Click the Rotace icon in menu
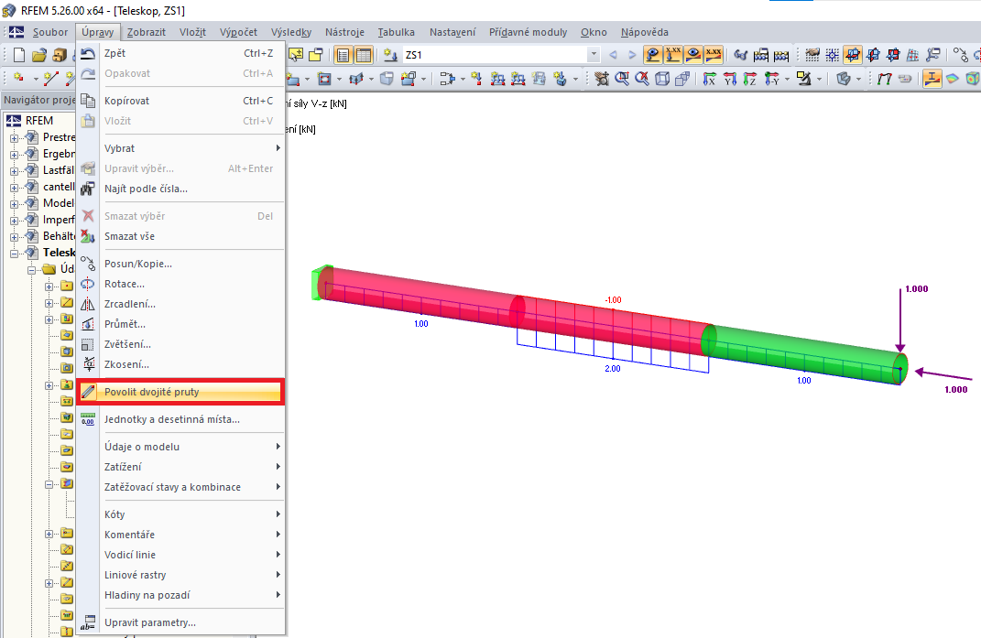Image resolution: width=981 pixels, height=638 pixels. pyautogui.click(x=88, y=284)
